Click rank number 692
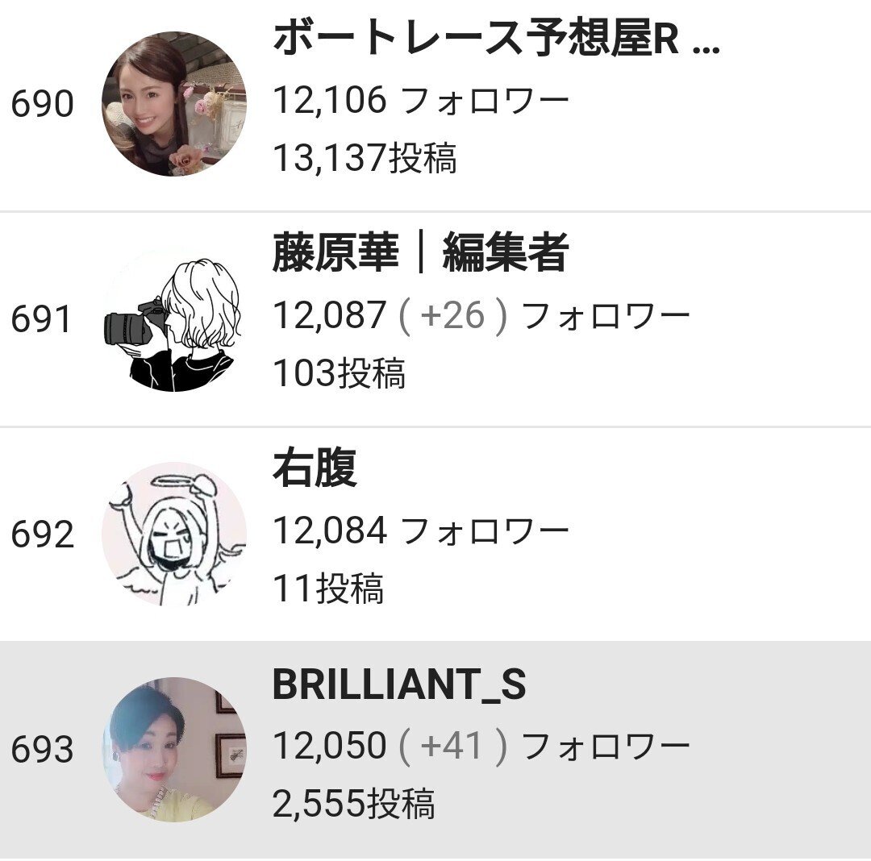This screenshot has width=871, height=861. 44,534
